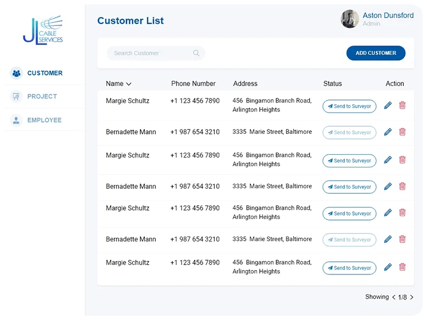Click the edit pencil in second customer row
The image size is (427, 320).
pos(388,132)
